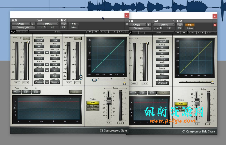Click undo arrow in C1 comp-sc toolbar

(x=135, y=33)
